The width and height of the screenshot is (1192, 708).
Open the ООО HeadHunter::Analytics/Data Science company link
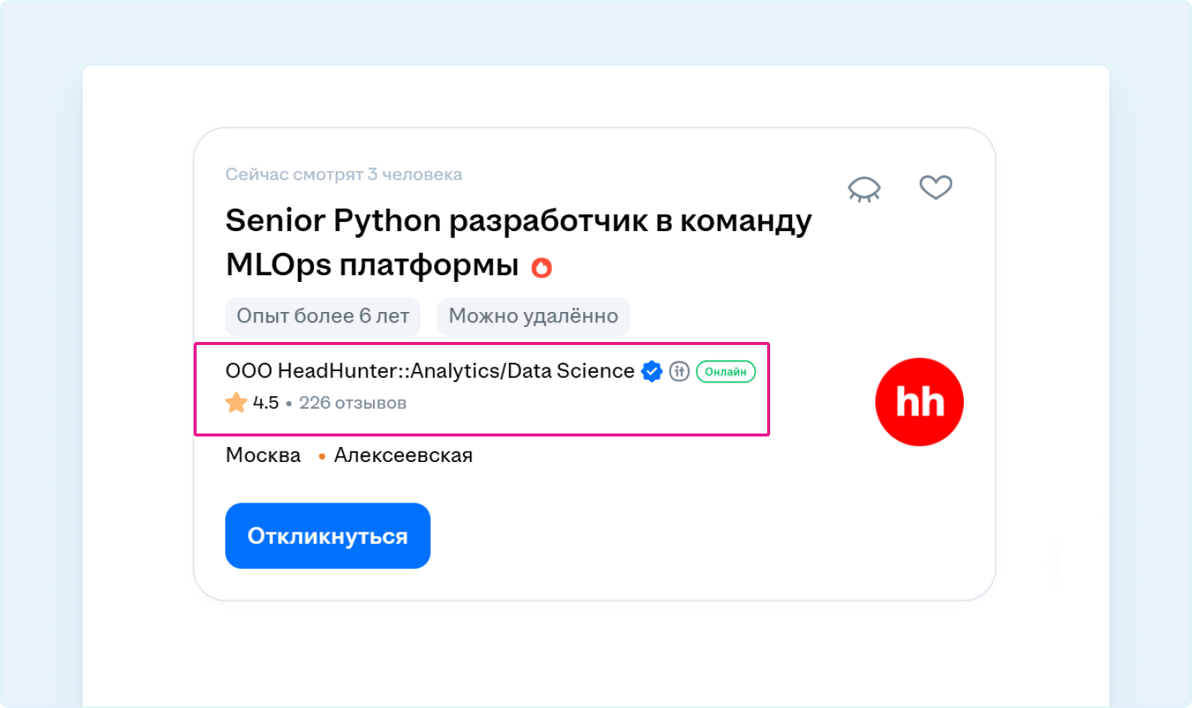pos(430,370)
